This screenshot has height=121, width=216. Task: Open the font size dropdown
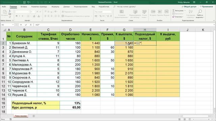click(35, 12)
